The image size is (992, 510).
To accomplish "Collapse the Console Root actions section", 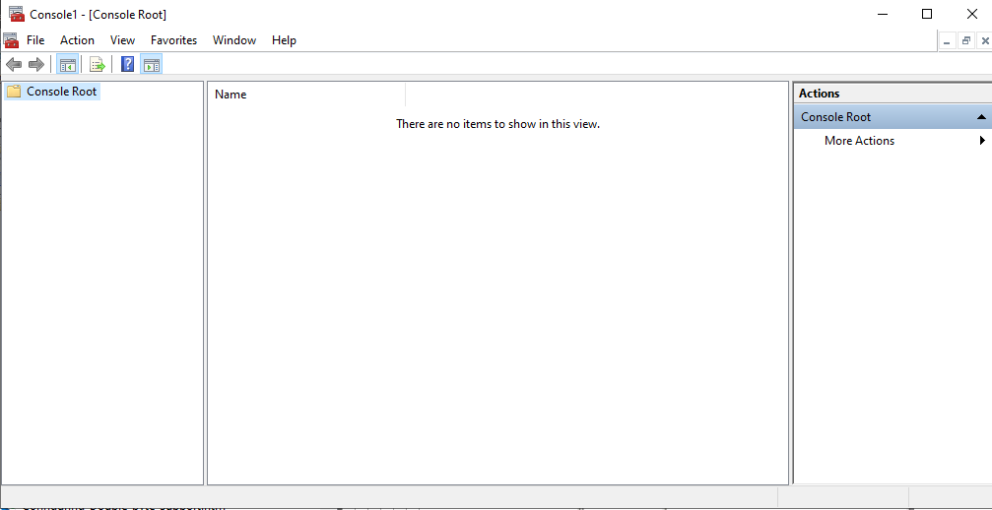I will (x=981, y=117).
